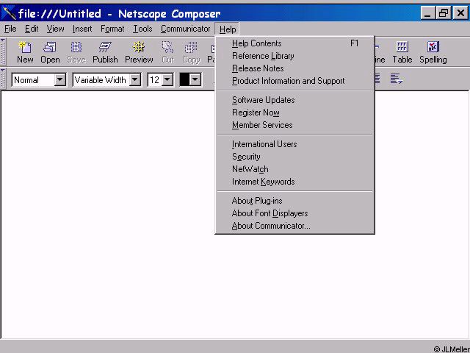Click the main toolbar collapse handle
Image resolution: width=470 pixels, height=353 pixels.
click(x=3, y=51)
